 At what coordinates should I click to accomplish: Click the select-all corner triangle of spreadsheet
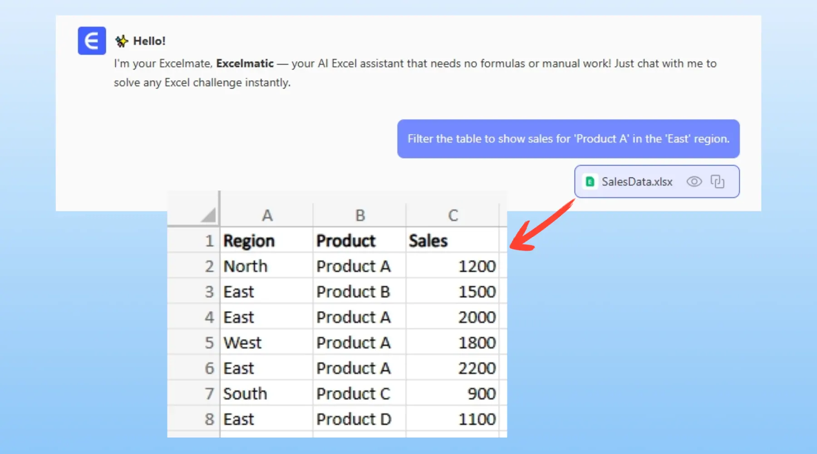(208, 215)
